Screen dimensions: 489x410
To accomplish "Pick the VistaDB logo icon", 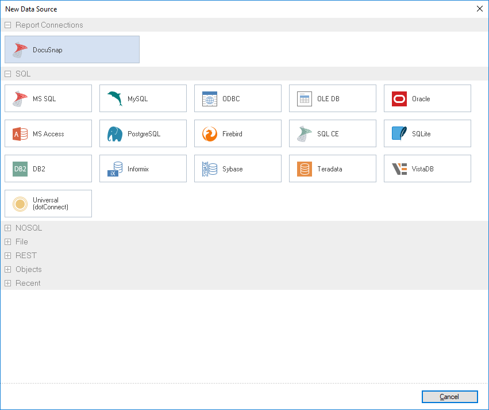I will (x=399, y=169).
